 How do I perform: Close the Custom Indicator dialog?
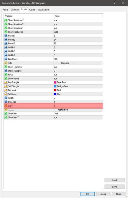tap(123, 3)
